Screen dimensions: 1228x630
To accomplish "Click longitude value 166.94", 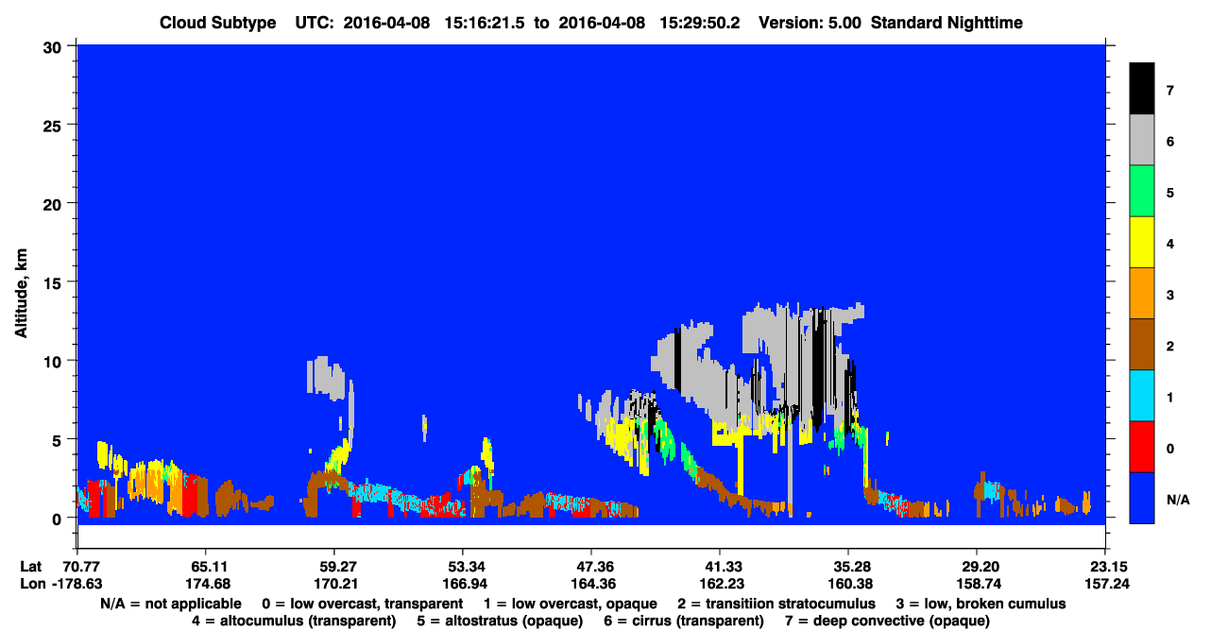I will pos(462,584).
